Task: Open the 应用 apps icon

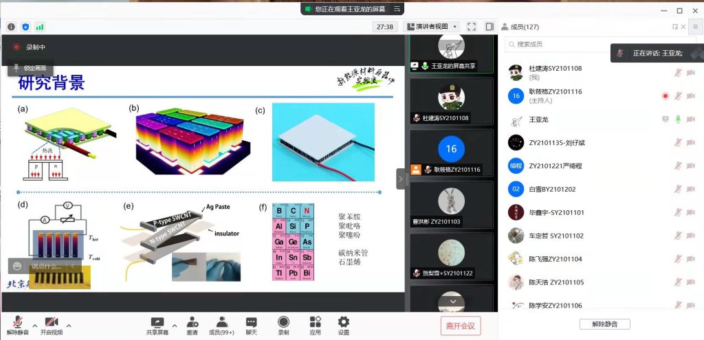Action: coord(315,326)
